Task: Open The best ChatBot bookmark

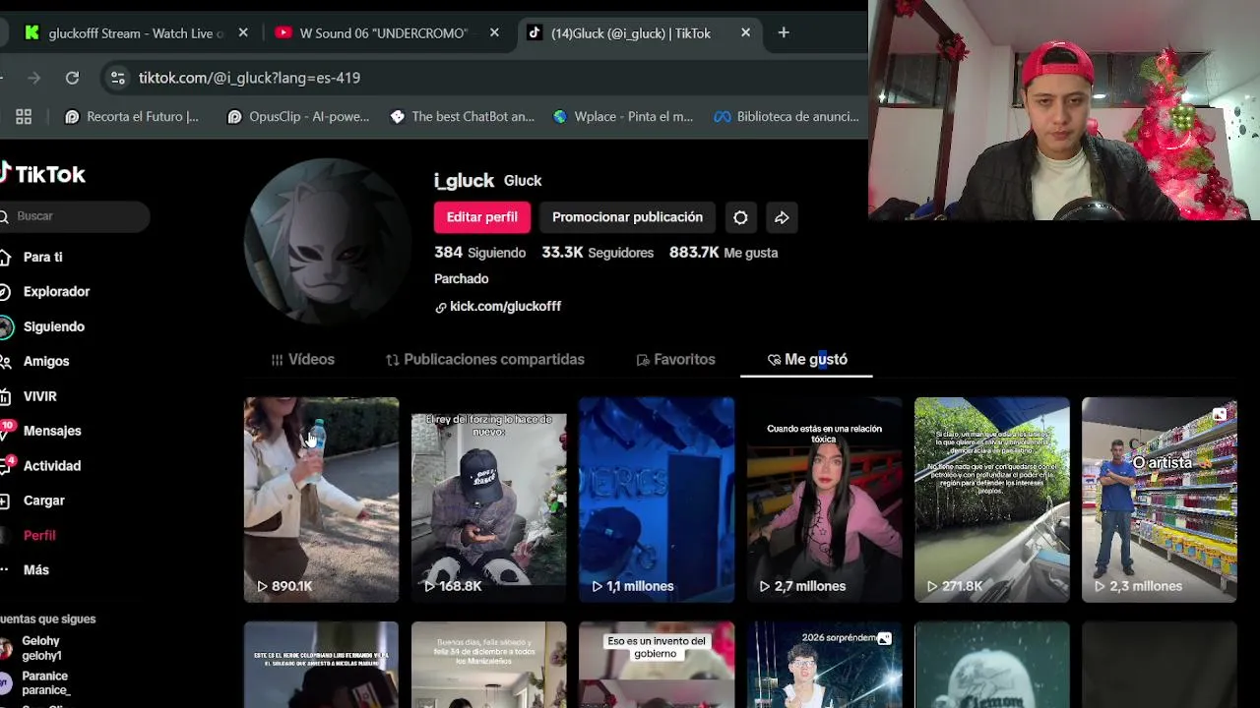Action: [x=462, y=116]
